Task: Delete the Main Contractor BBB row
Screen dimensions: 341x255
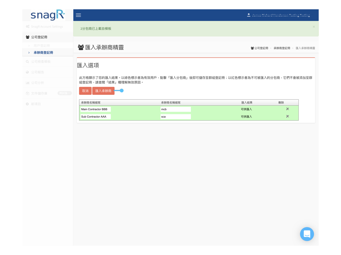Action: [287, 109]
